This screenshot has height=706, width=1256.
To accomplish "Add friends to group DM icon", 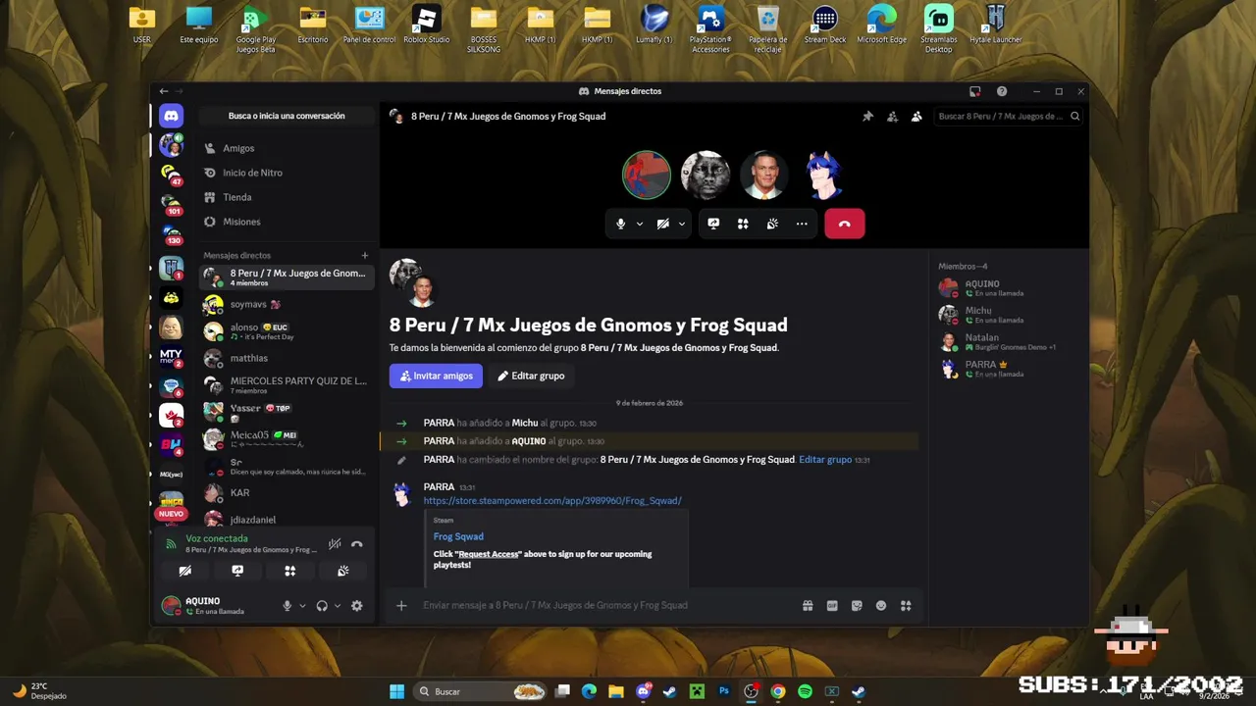I will 892,116.
